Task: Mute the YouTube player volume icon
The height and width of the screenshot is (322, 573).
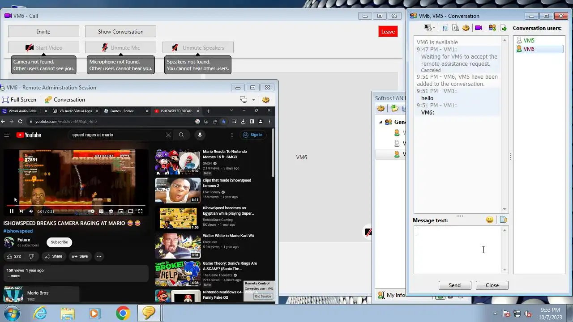Action: click(31, 211)
